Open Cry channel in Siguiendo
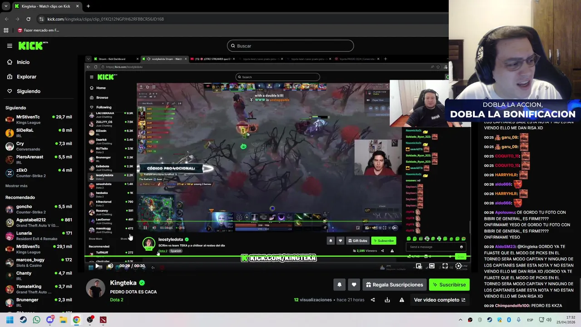Image resolution: width=581 pixels, height=327 pixels. pos(39,146)
